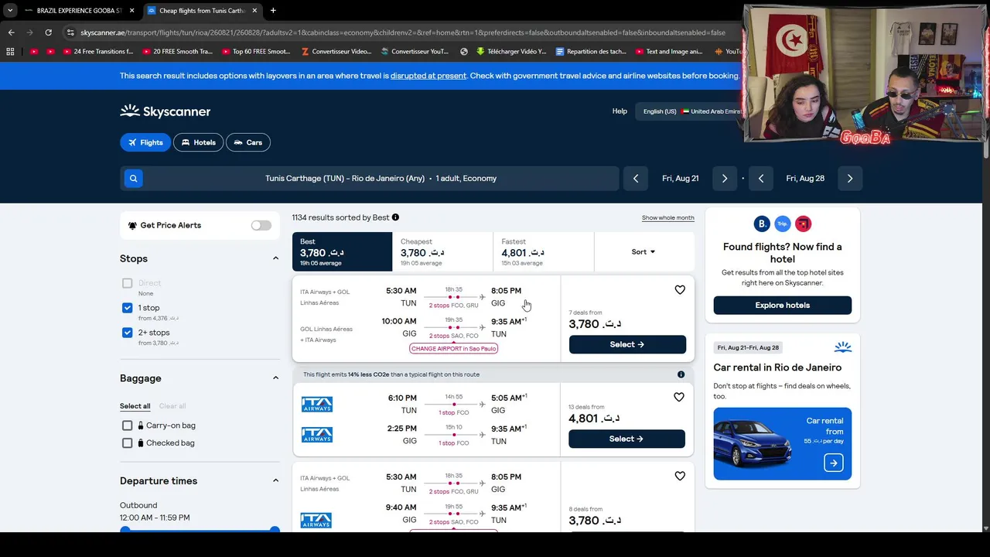Open the Fri, Aug 28 return date

point(805,178)
